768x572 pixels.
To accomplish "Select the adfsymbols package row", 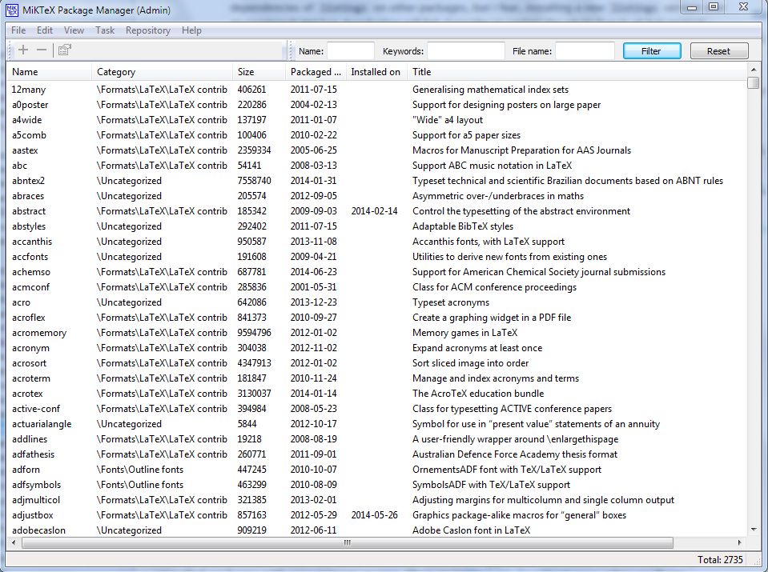I will click(x=377, y=485).
